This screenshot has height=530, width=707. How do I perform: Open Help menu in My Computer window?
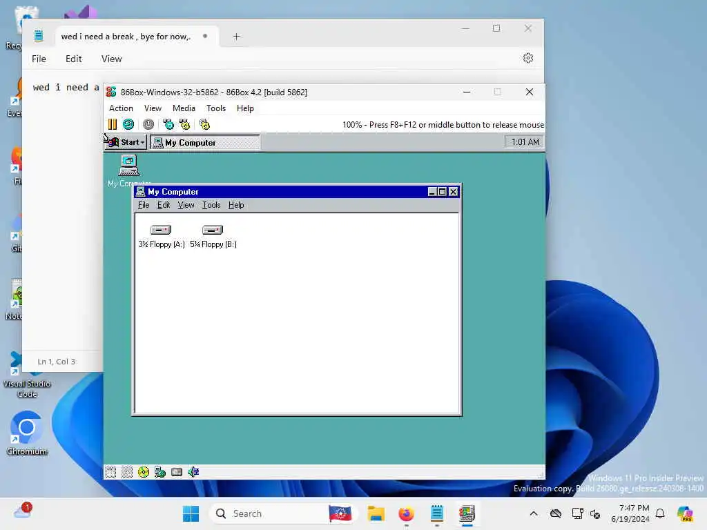pos(236,205)
